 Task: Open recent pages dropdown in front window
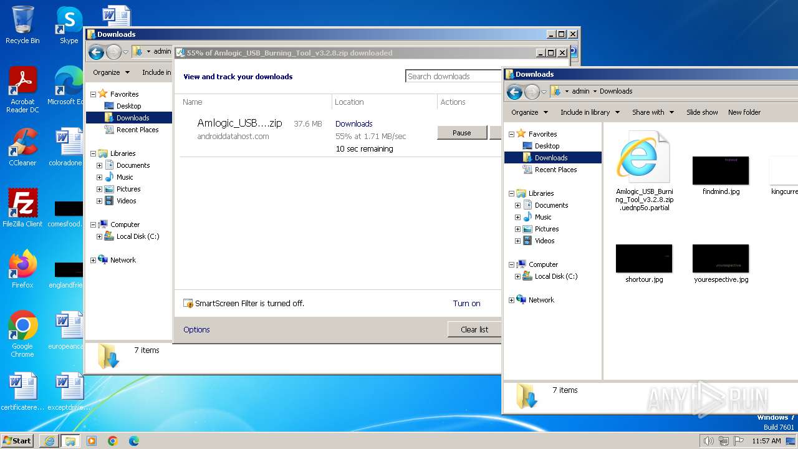[x=544, y=92]
